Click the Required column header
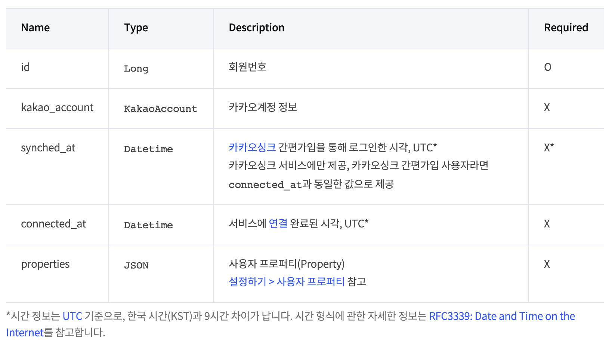This screenshot has width=609, height=352. tap(566, 28)
